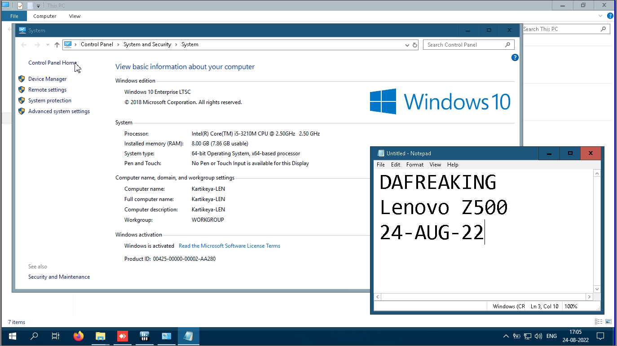Refresh the Control Panel address bar

pyautogui.click(x=414, y=45)
